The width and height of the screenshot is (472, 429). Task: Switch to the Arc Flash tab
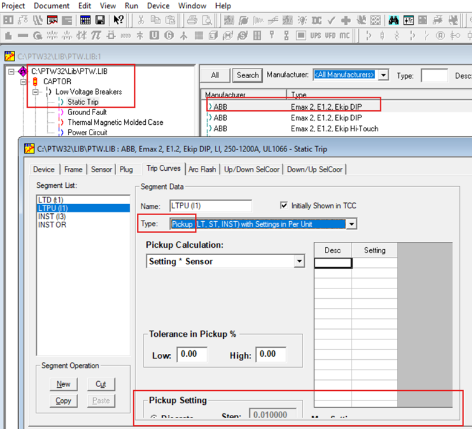tap(203, 169)
